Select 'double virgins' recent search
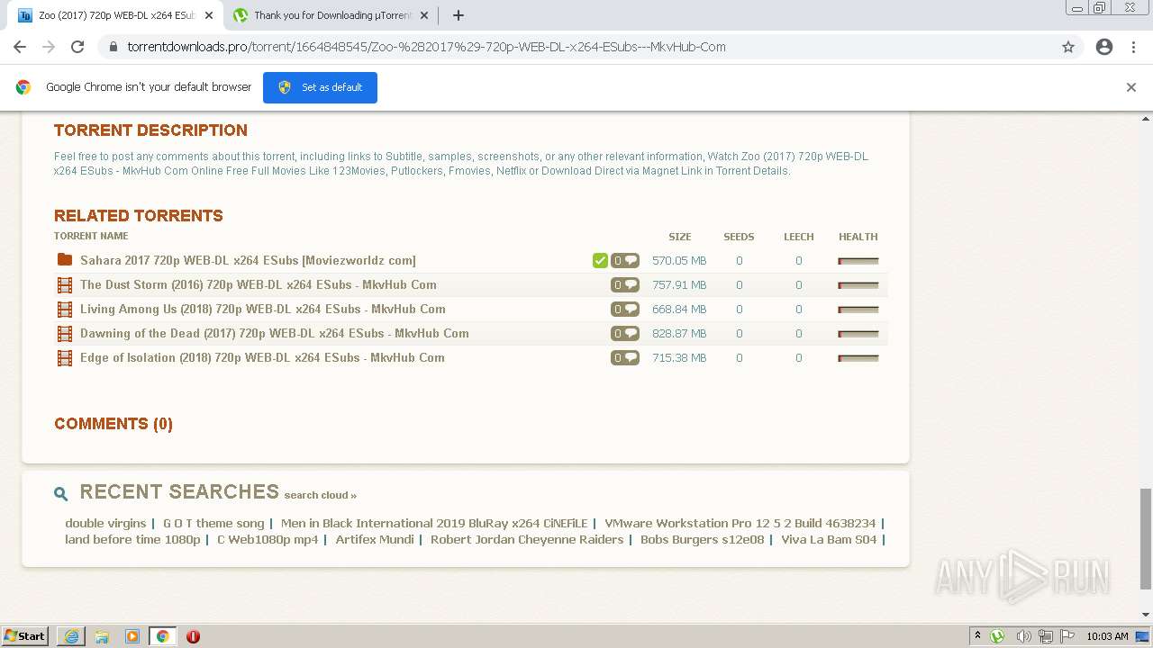This screenshot has height=648, width=1153. pos(105,523)
